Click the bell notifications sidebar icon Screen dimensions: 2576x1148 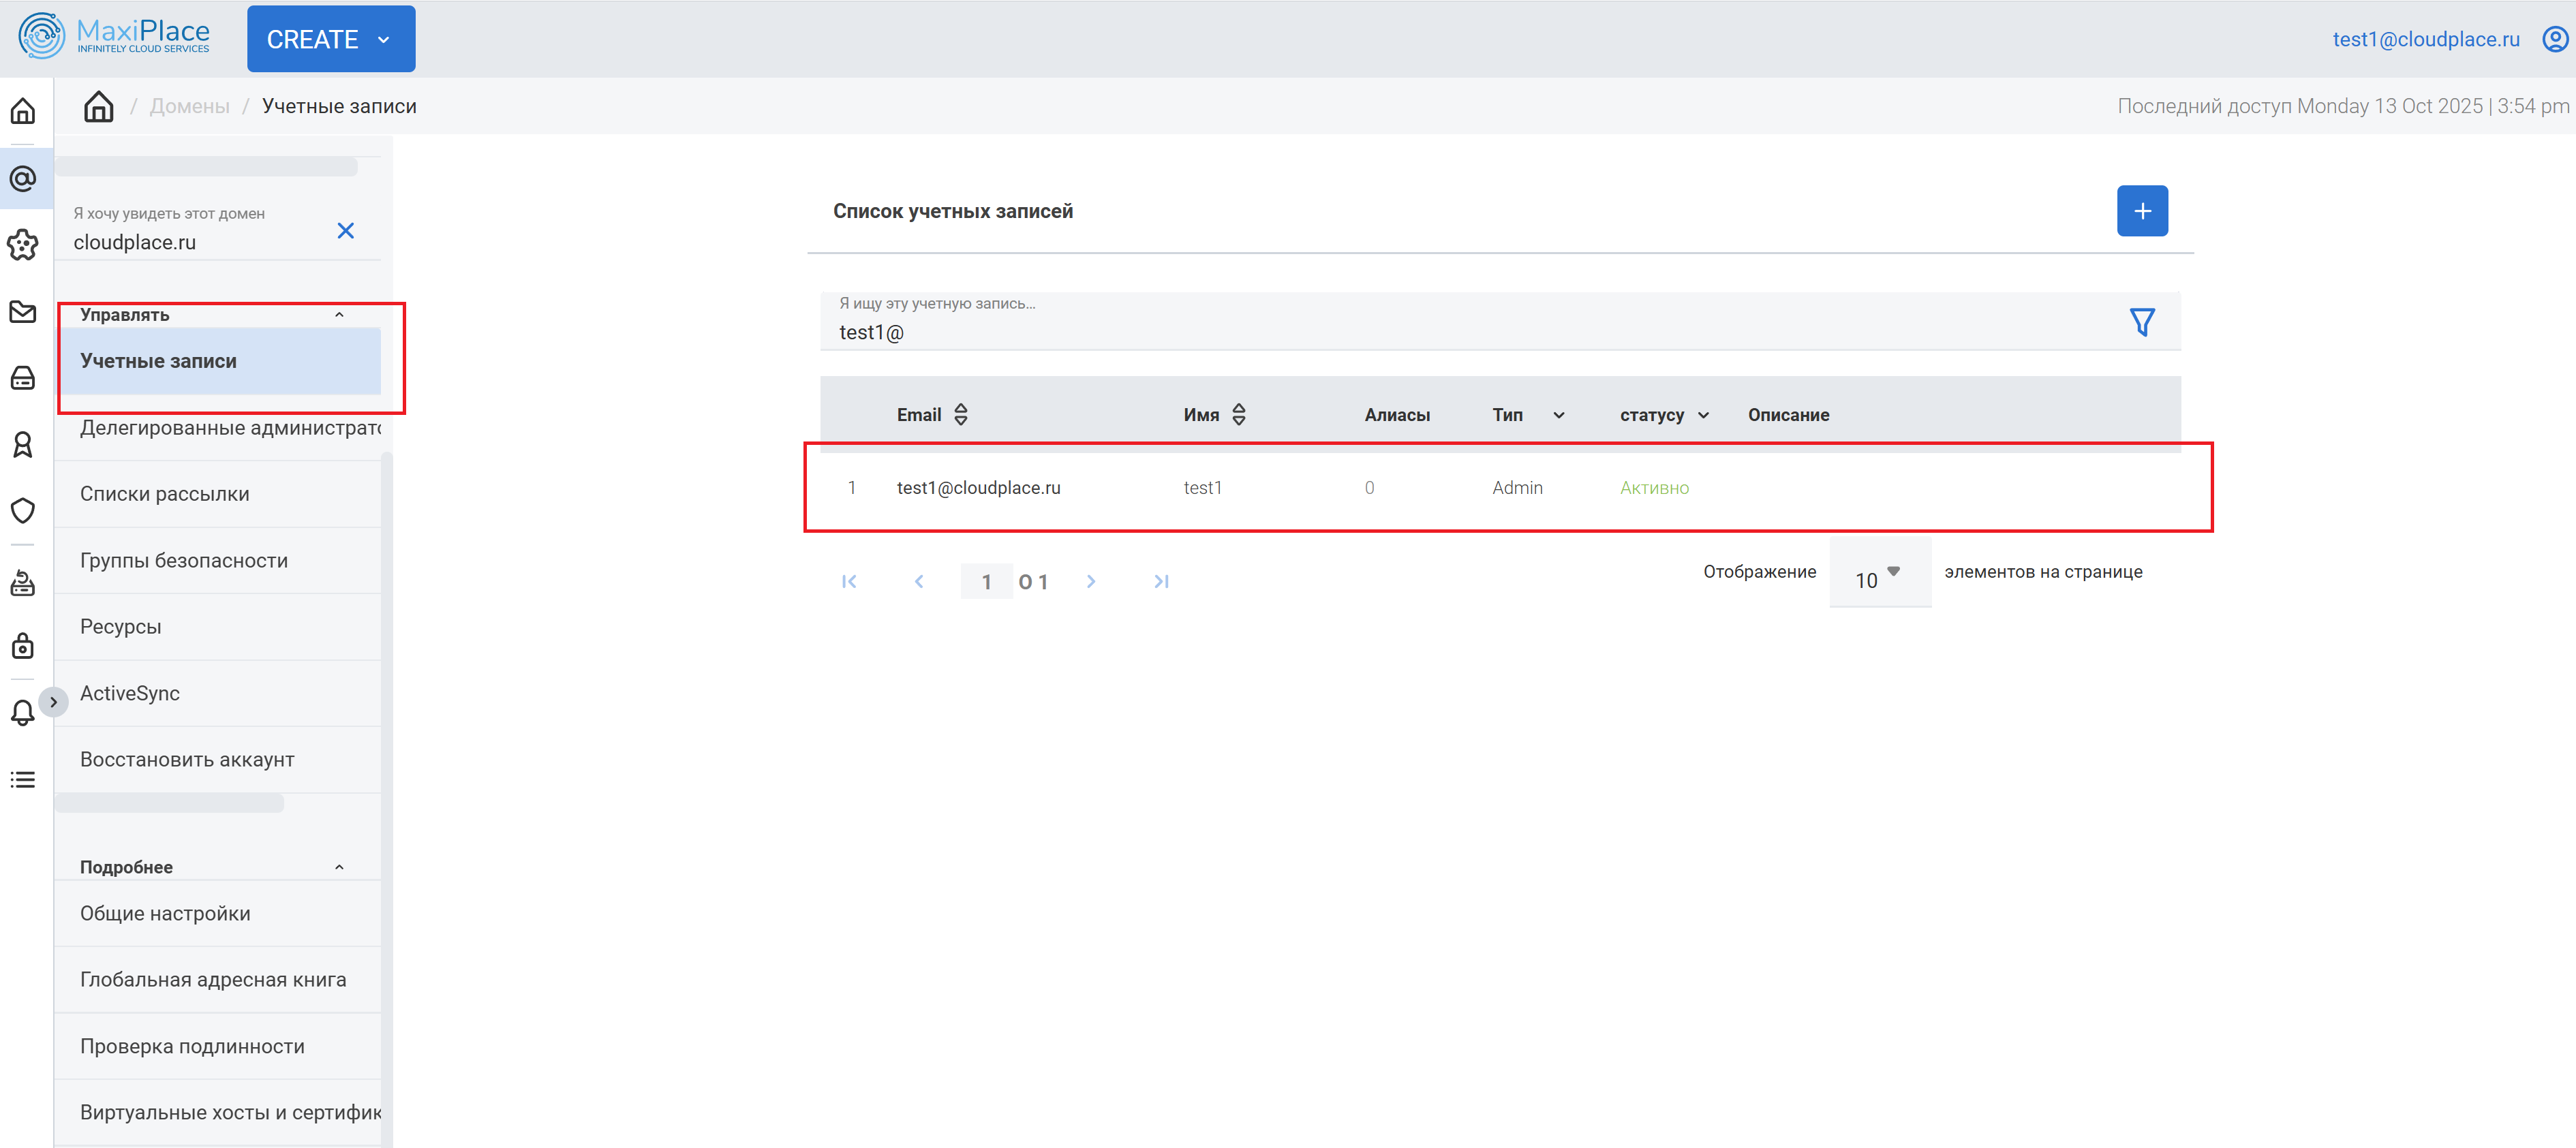click(x=23, y=712)
